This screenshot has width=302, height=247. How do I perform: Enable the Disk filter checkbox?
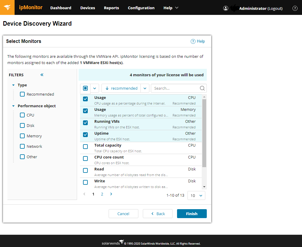(22, 125)
